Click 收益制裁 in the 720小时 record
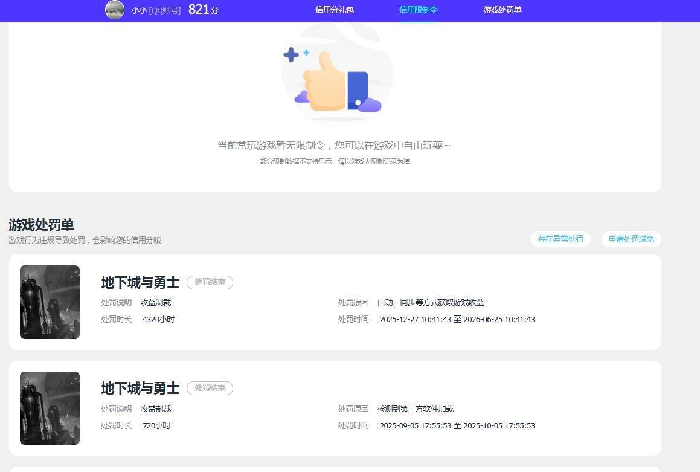This screenshot has width=700, height=472. tap(156, 409)
